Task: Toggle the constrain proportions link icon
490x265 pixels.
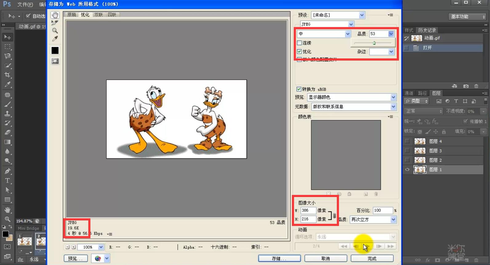Action: click(x=334, y=216)
